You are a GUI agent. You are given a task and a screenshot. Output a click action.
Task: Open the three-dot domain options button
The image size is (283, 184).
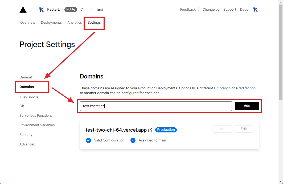pyautogui.click(x=222, y=129)
